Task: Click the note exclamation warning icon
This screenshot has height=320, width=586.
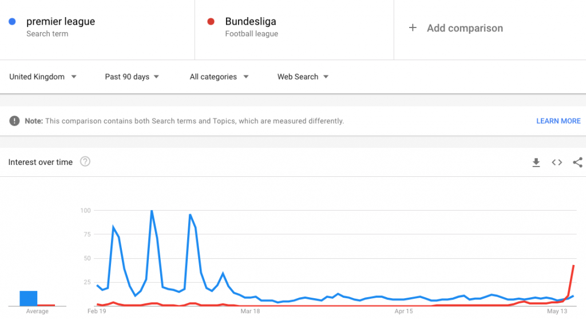Action: tap(14, 121)
